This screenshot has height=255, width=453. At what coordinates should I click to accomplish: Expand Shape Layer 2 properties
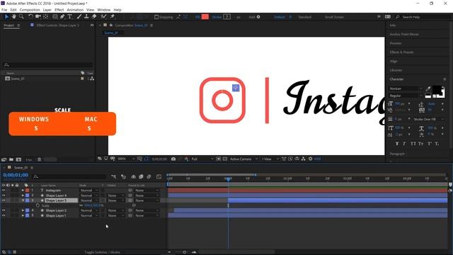[x=23, y=210]
